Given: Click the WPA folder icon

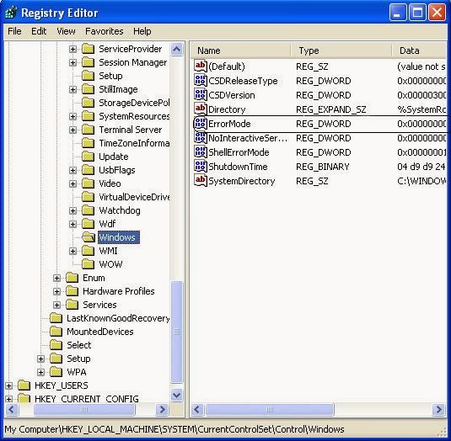Looking at the screenshot, I should coord(56,372).
